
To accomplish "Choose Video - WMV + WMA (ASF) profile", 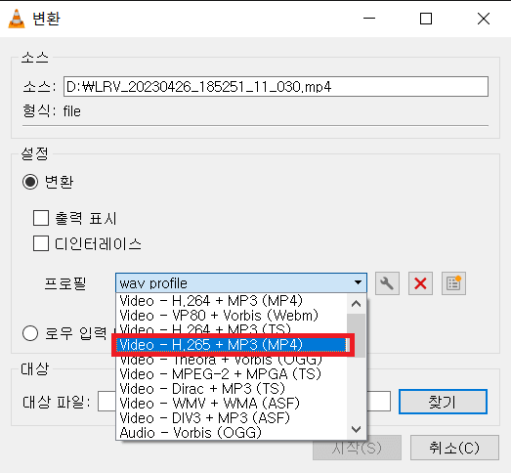I will (232, 404).
